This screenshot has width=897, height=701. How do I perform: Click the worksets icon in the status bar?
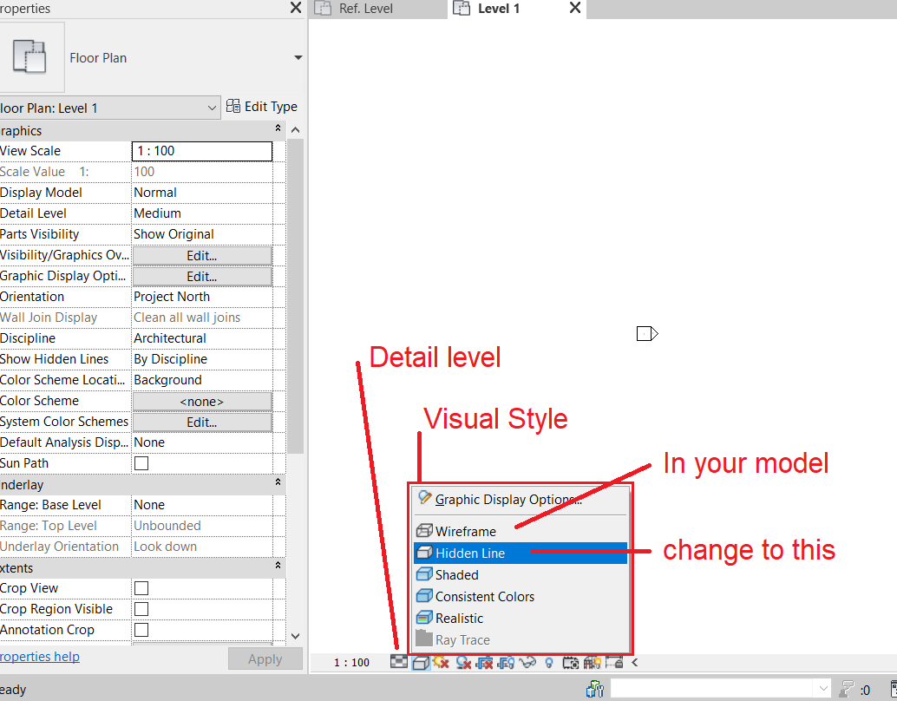coord(595,688)
